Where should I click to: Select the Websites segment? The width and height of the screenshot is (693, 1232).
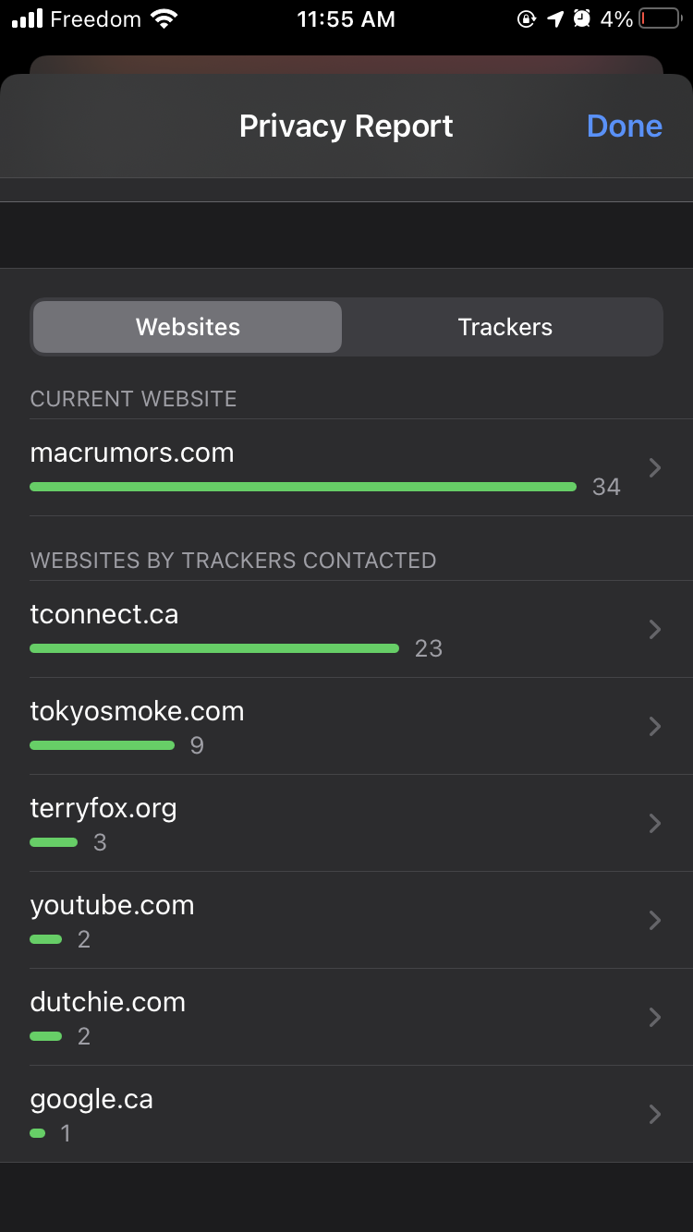(188, 327)
